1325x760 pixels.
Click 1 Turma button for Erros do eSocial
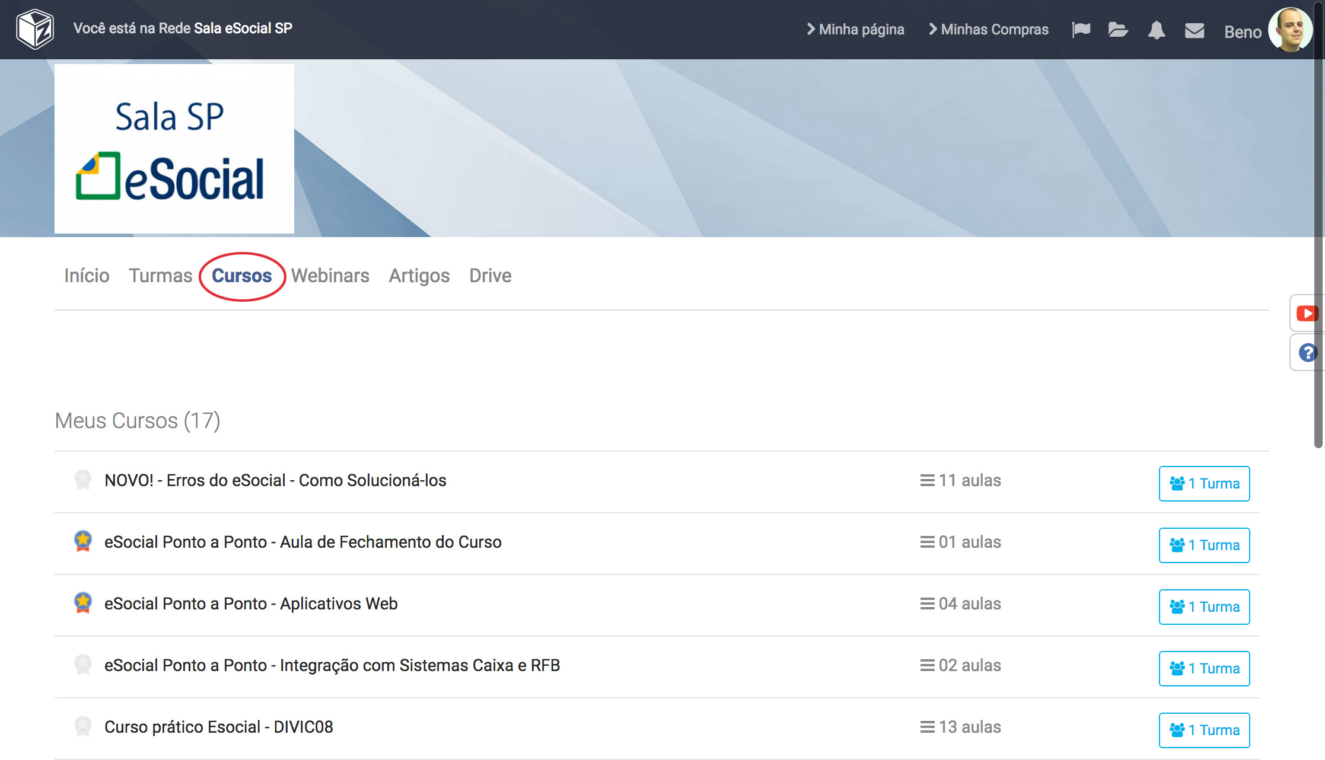(x=1204, y=483)
